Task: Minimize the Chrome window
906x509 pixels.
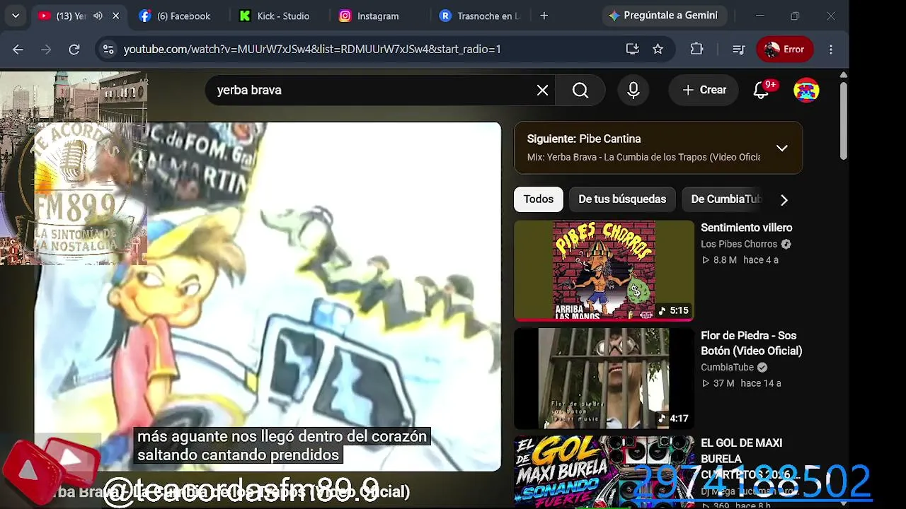Action: pos(759,16)
